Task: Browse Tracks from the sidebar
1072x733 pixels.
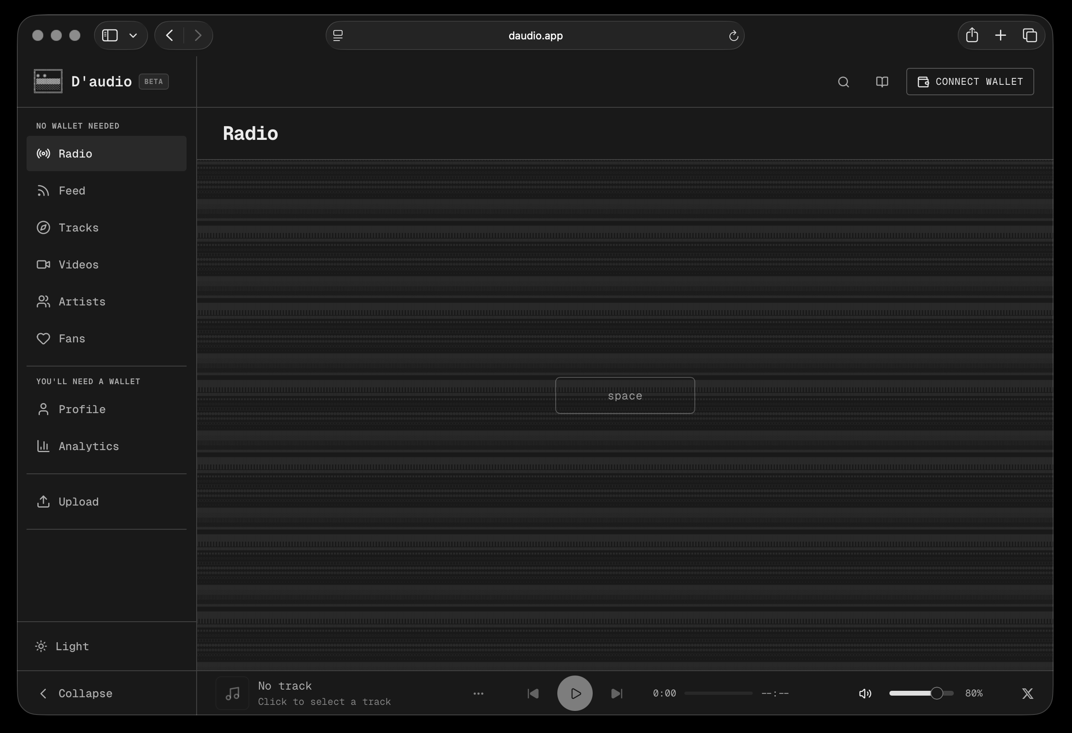Action: [78, 227]
